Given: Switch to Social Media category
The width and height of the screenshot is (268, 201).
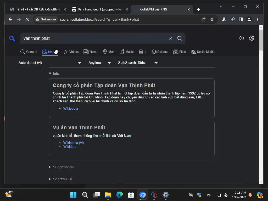Looking at the screenshot, I should point(202,52).
